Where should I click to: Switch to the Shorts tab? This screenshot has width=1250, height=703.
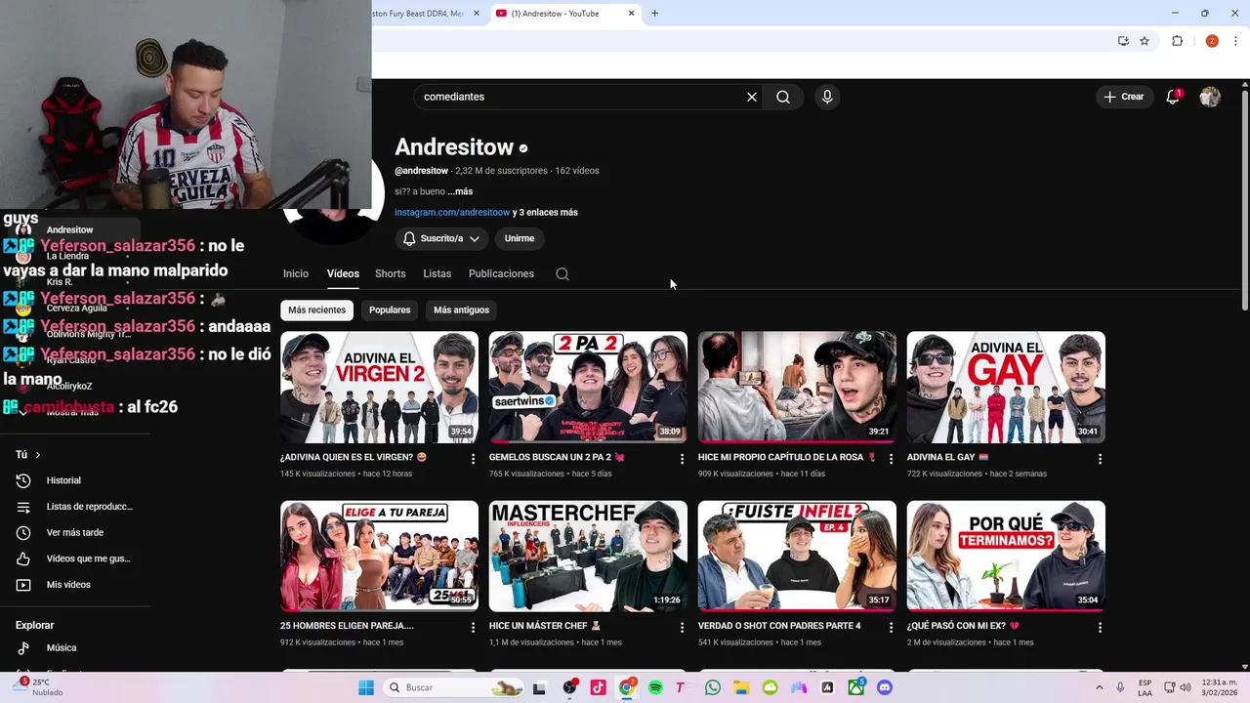(x=391, y=274)
